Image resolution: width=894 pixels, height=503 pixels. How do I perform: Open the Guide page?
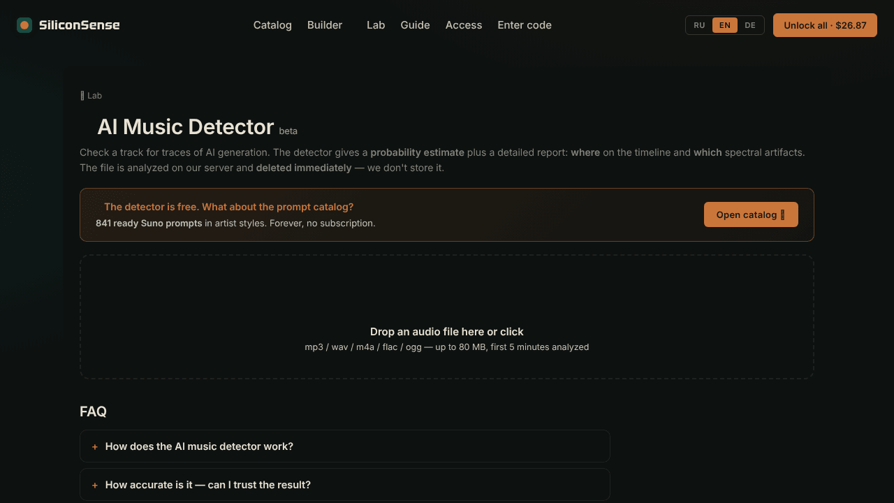point(415,25)
